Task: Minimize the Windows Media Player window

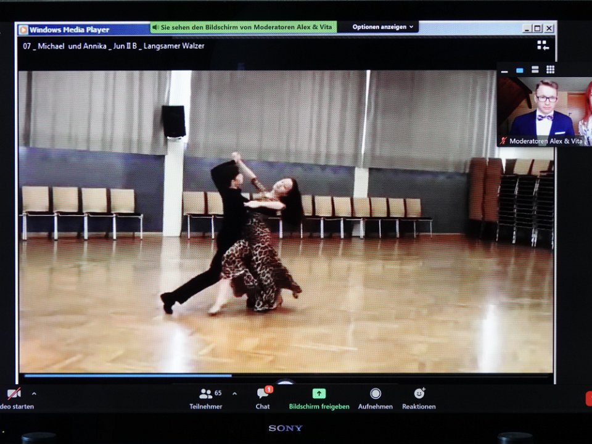Action: [527, 28]
